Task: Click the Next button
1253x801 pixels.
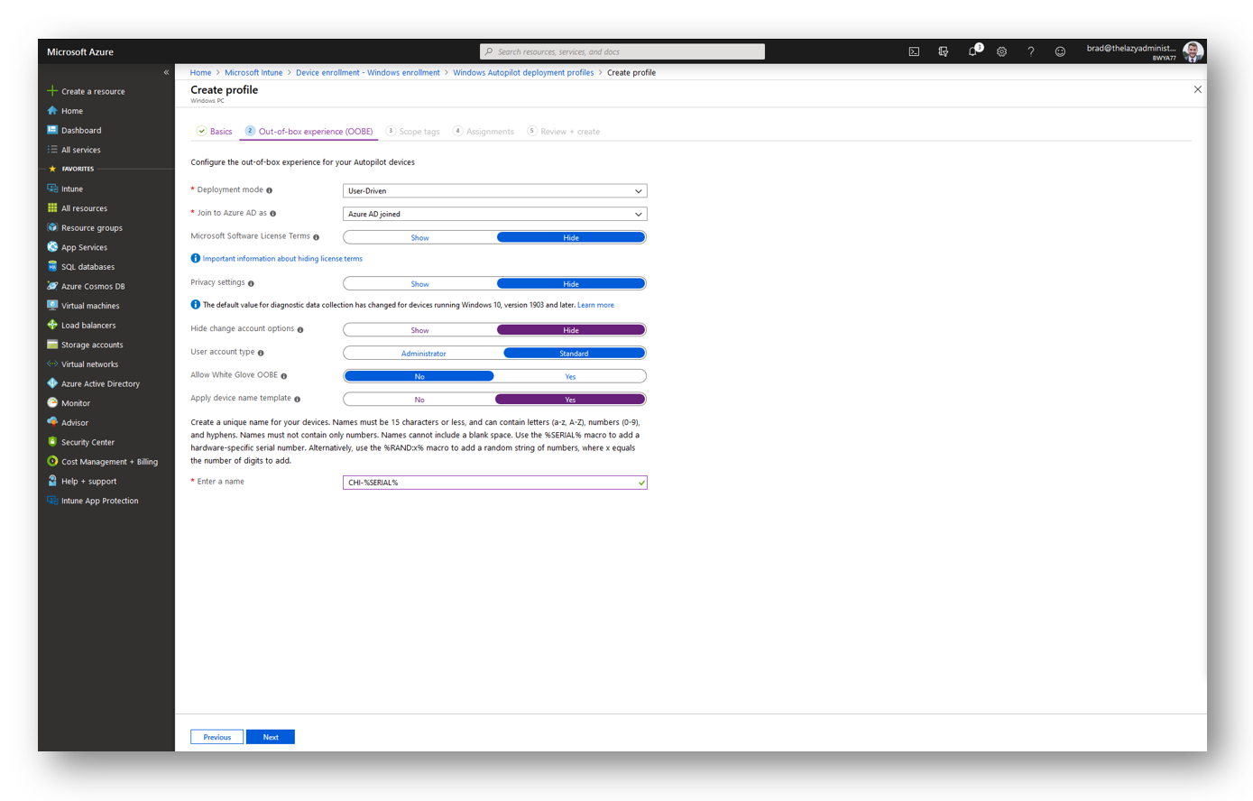Action: click(271, 737)
